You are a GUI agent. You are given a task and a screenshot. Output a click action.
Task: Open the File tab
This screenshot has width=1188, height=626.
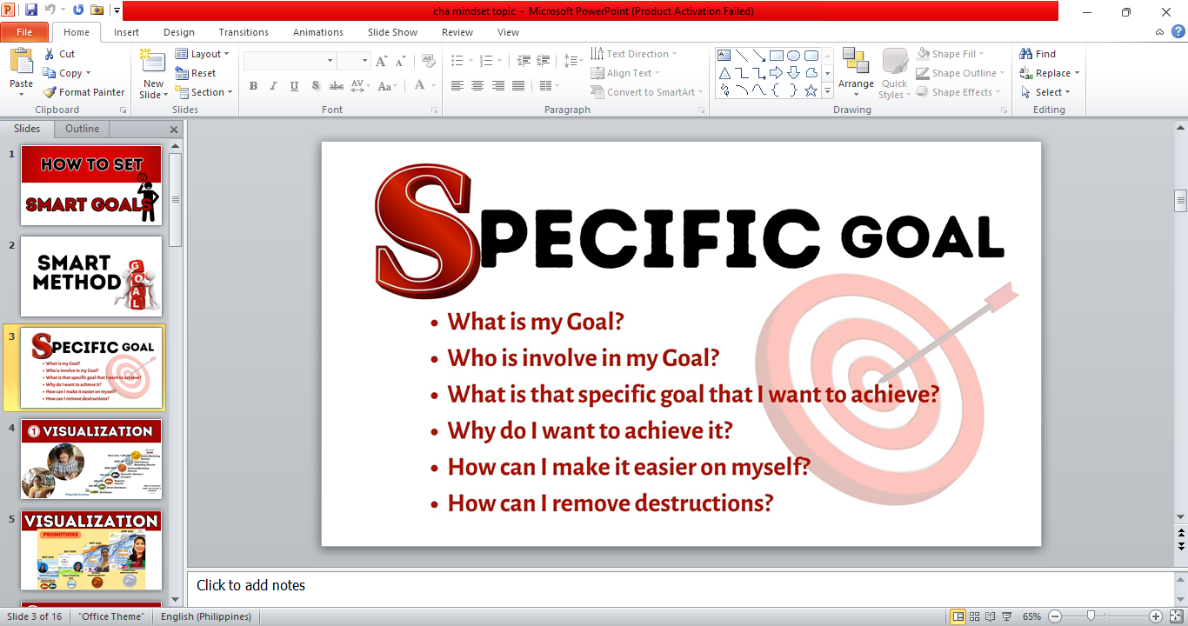(24, 32)
